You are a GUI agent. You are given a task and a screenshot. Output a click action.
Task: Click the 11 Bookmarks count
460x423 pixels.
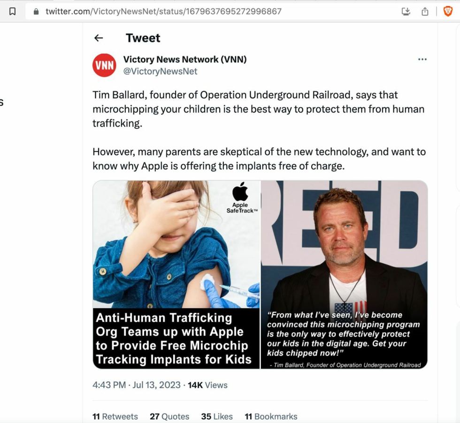[x=271, y=416]
